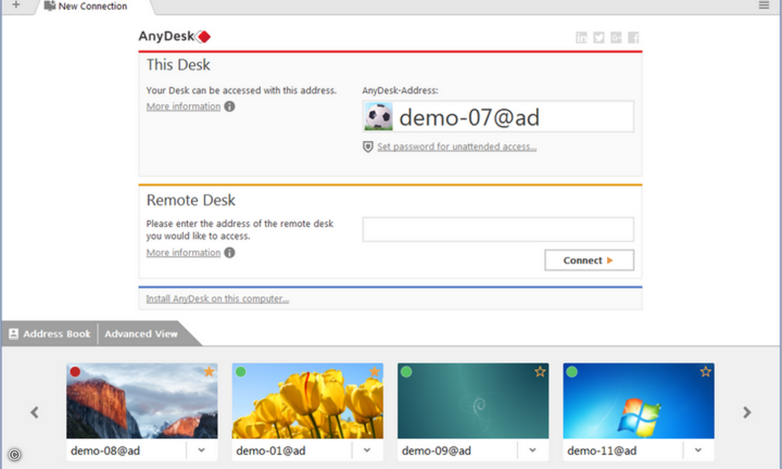Go to previous desks with the left arrow
Image resolution: width=782 pixels, height=469 pixels.
[x=35, y=412]
